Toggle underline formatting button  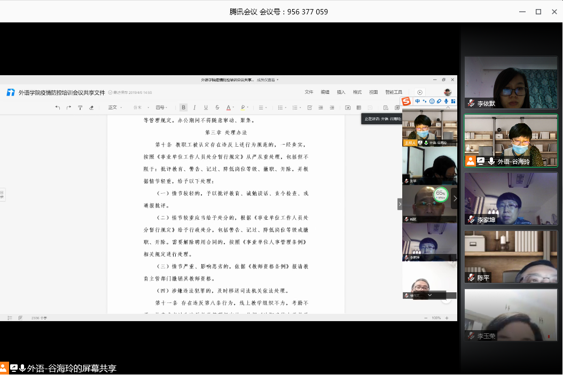(x=206, y=107)
